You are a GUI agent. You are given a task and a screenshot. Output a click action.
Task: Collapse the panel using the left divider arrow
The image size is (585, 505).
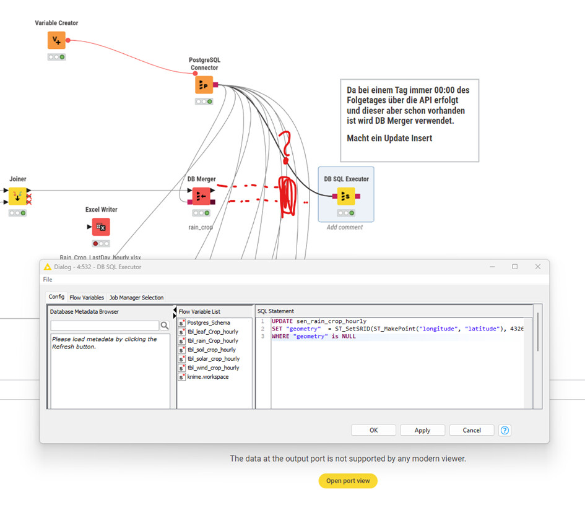(x=175, y=308)
